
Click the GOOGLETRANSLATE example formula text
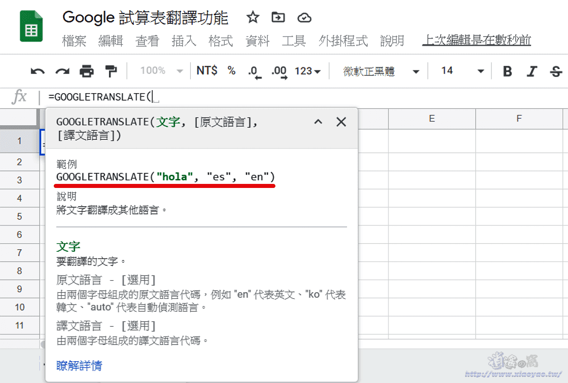[165, 177]
